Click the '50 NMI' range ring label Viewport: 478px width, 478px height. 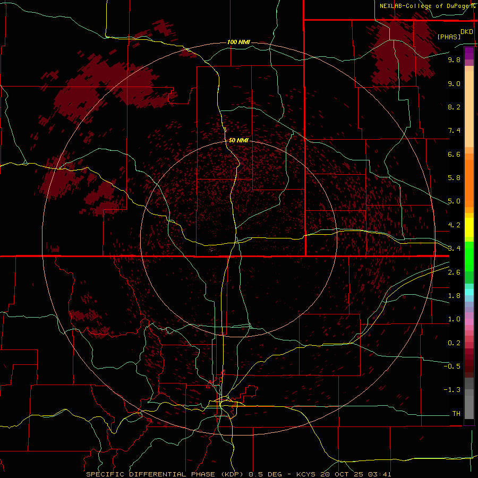coord(238,140)
